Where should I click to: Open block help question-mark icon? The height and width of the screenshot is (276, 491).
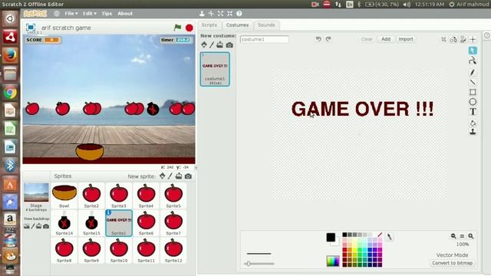tap(239, 14)
